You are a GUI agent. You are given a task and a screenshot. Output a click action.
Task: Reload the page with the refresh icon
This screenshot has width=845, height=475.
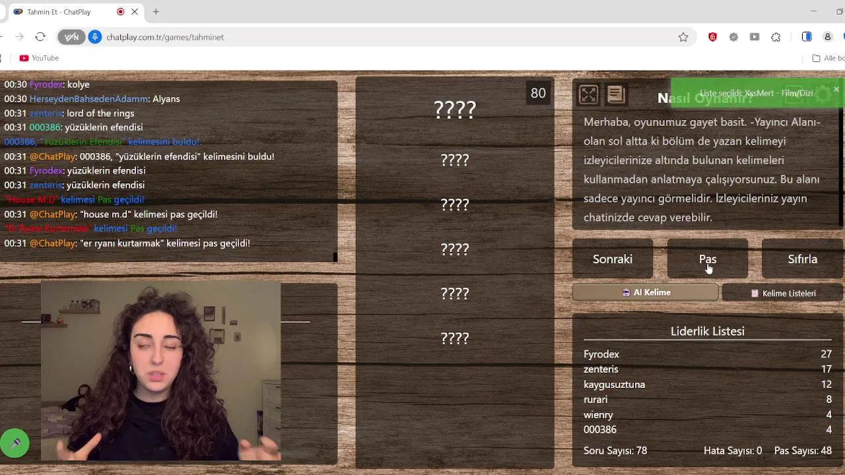40,37
